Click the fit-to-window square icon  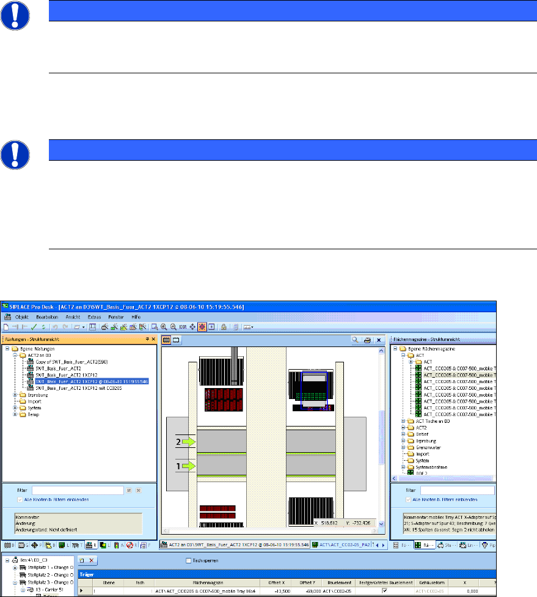coord(211,327)
